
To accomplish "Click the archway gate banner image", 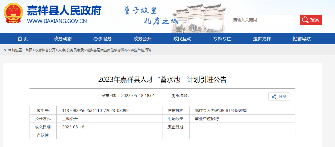I will click(x=199, y=18).
